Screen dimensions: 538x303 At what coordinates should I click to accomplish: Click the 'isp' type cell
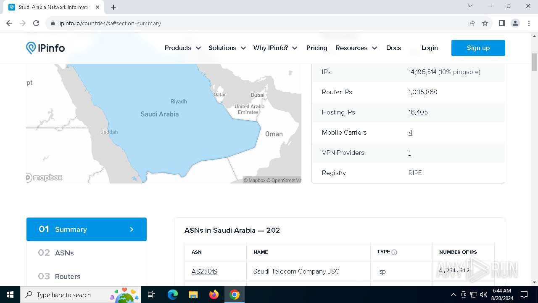pyautogui.click(x=382, y=271)
